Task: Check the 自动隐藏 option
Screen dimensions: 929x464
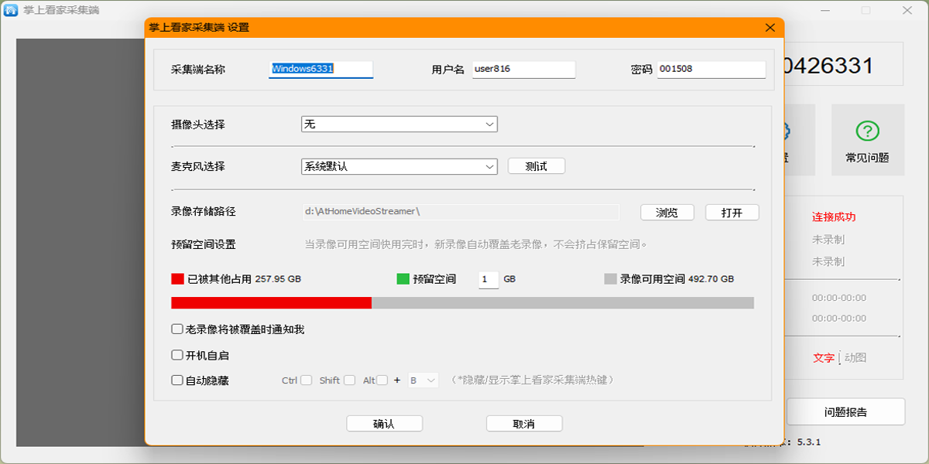Action: tap(177, 380)
